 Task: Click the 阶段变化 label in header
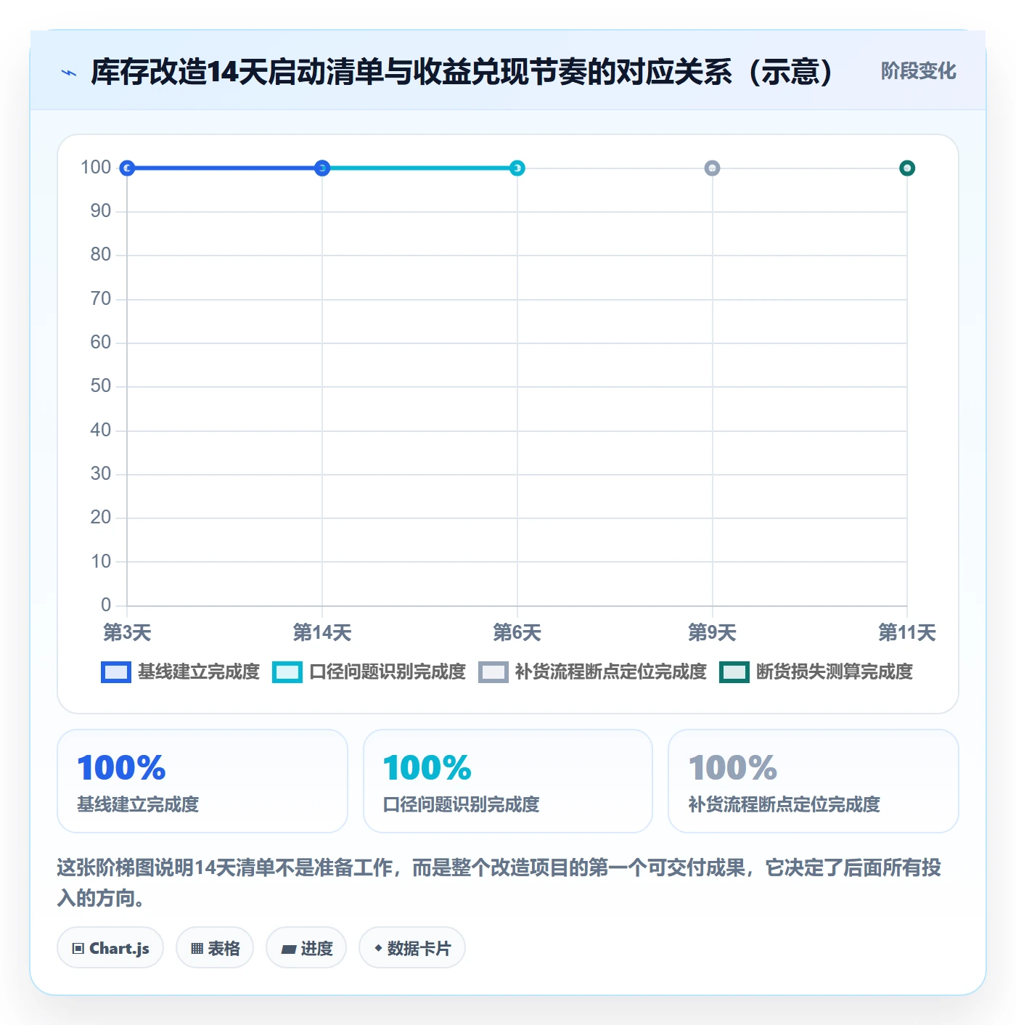918,71
